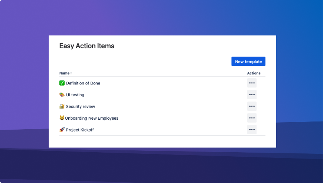Sort the list by Name column header
The width and height of the screenshot is (323, 183).
click(x=64, y=73)
